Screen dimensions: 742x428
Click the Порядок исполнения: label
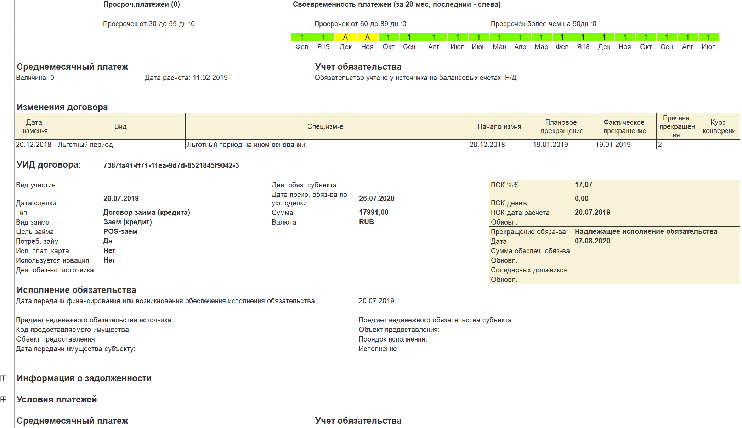393,339
